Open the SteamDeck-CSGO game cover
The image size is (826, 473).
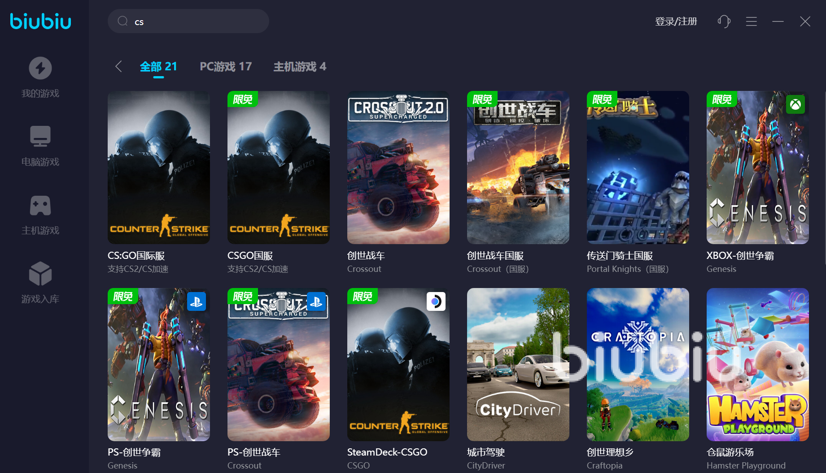tap(398, 364)
